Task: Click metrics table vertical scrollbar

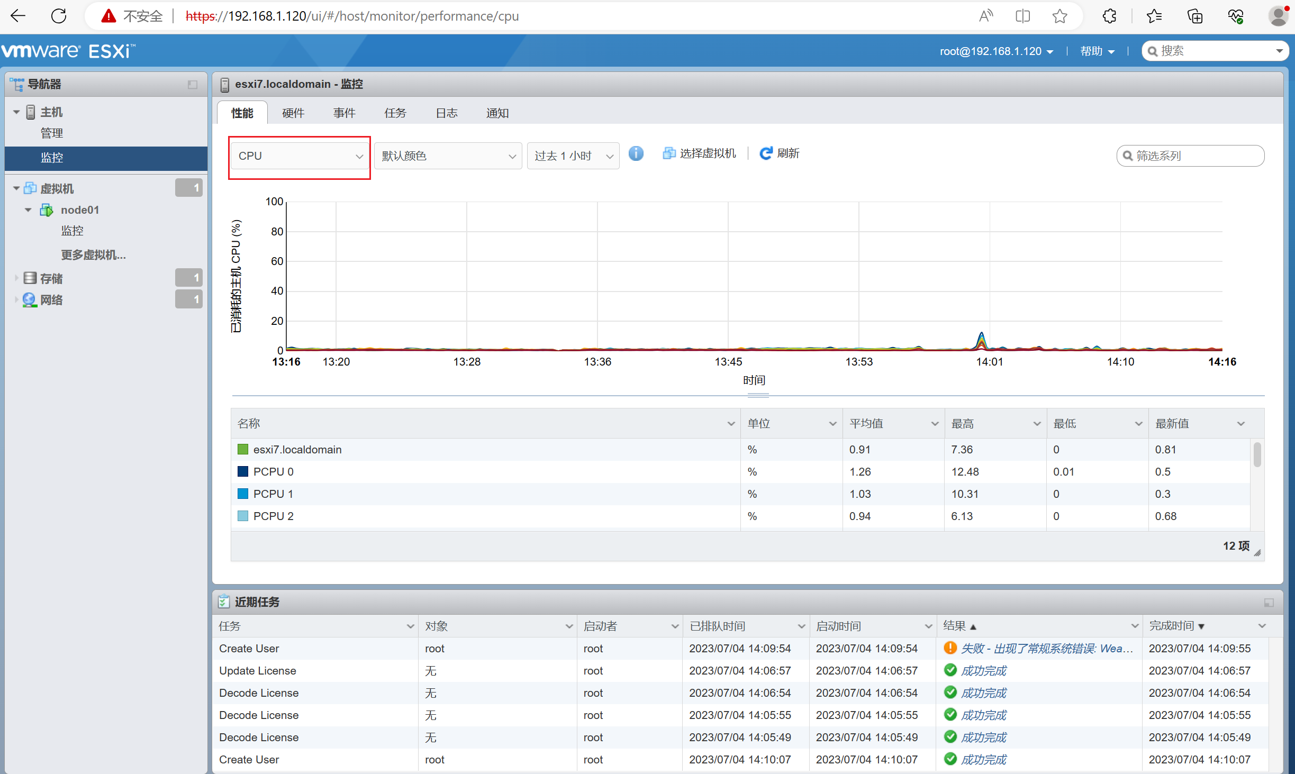Action: [1257, 455]
